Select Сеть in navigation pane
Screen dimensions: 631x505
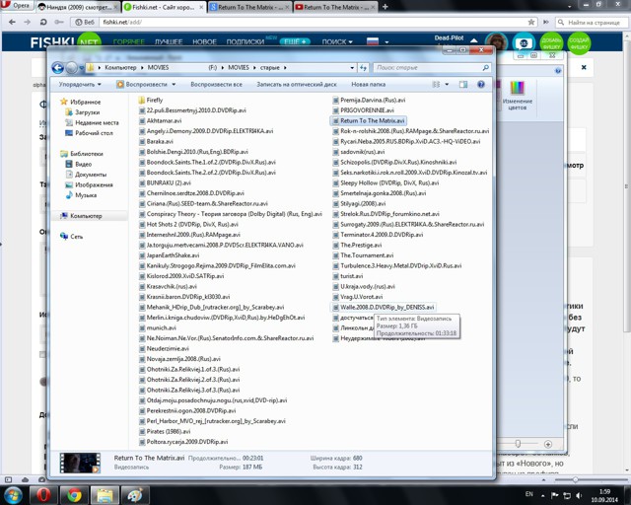pos(72,237)
